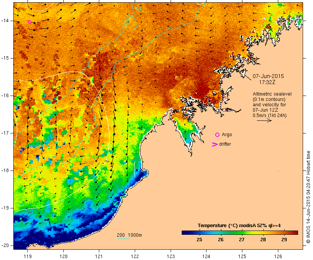Click the '25' value on the color bar

[199, 240]
